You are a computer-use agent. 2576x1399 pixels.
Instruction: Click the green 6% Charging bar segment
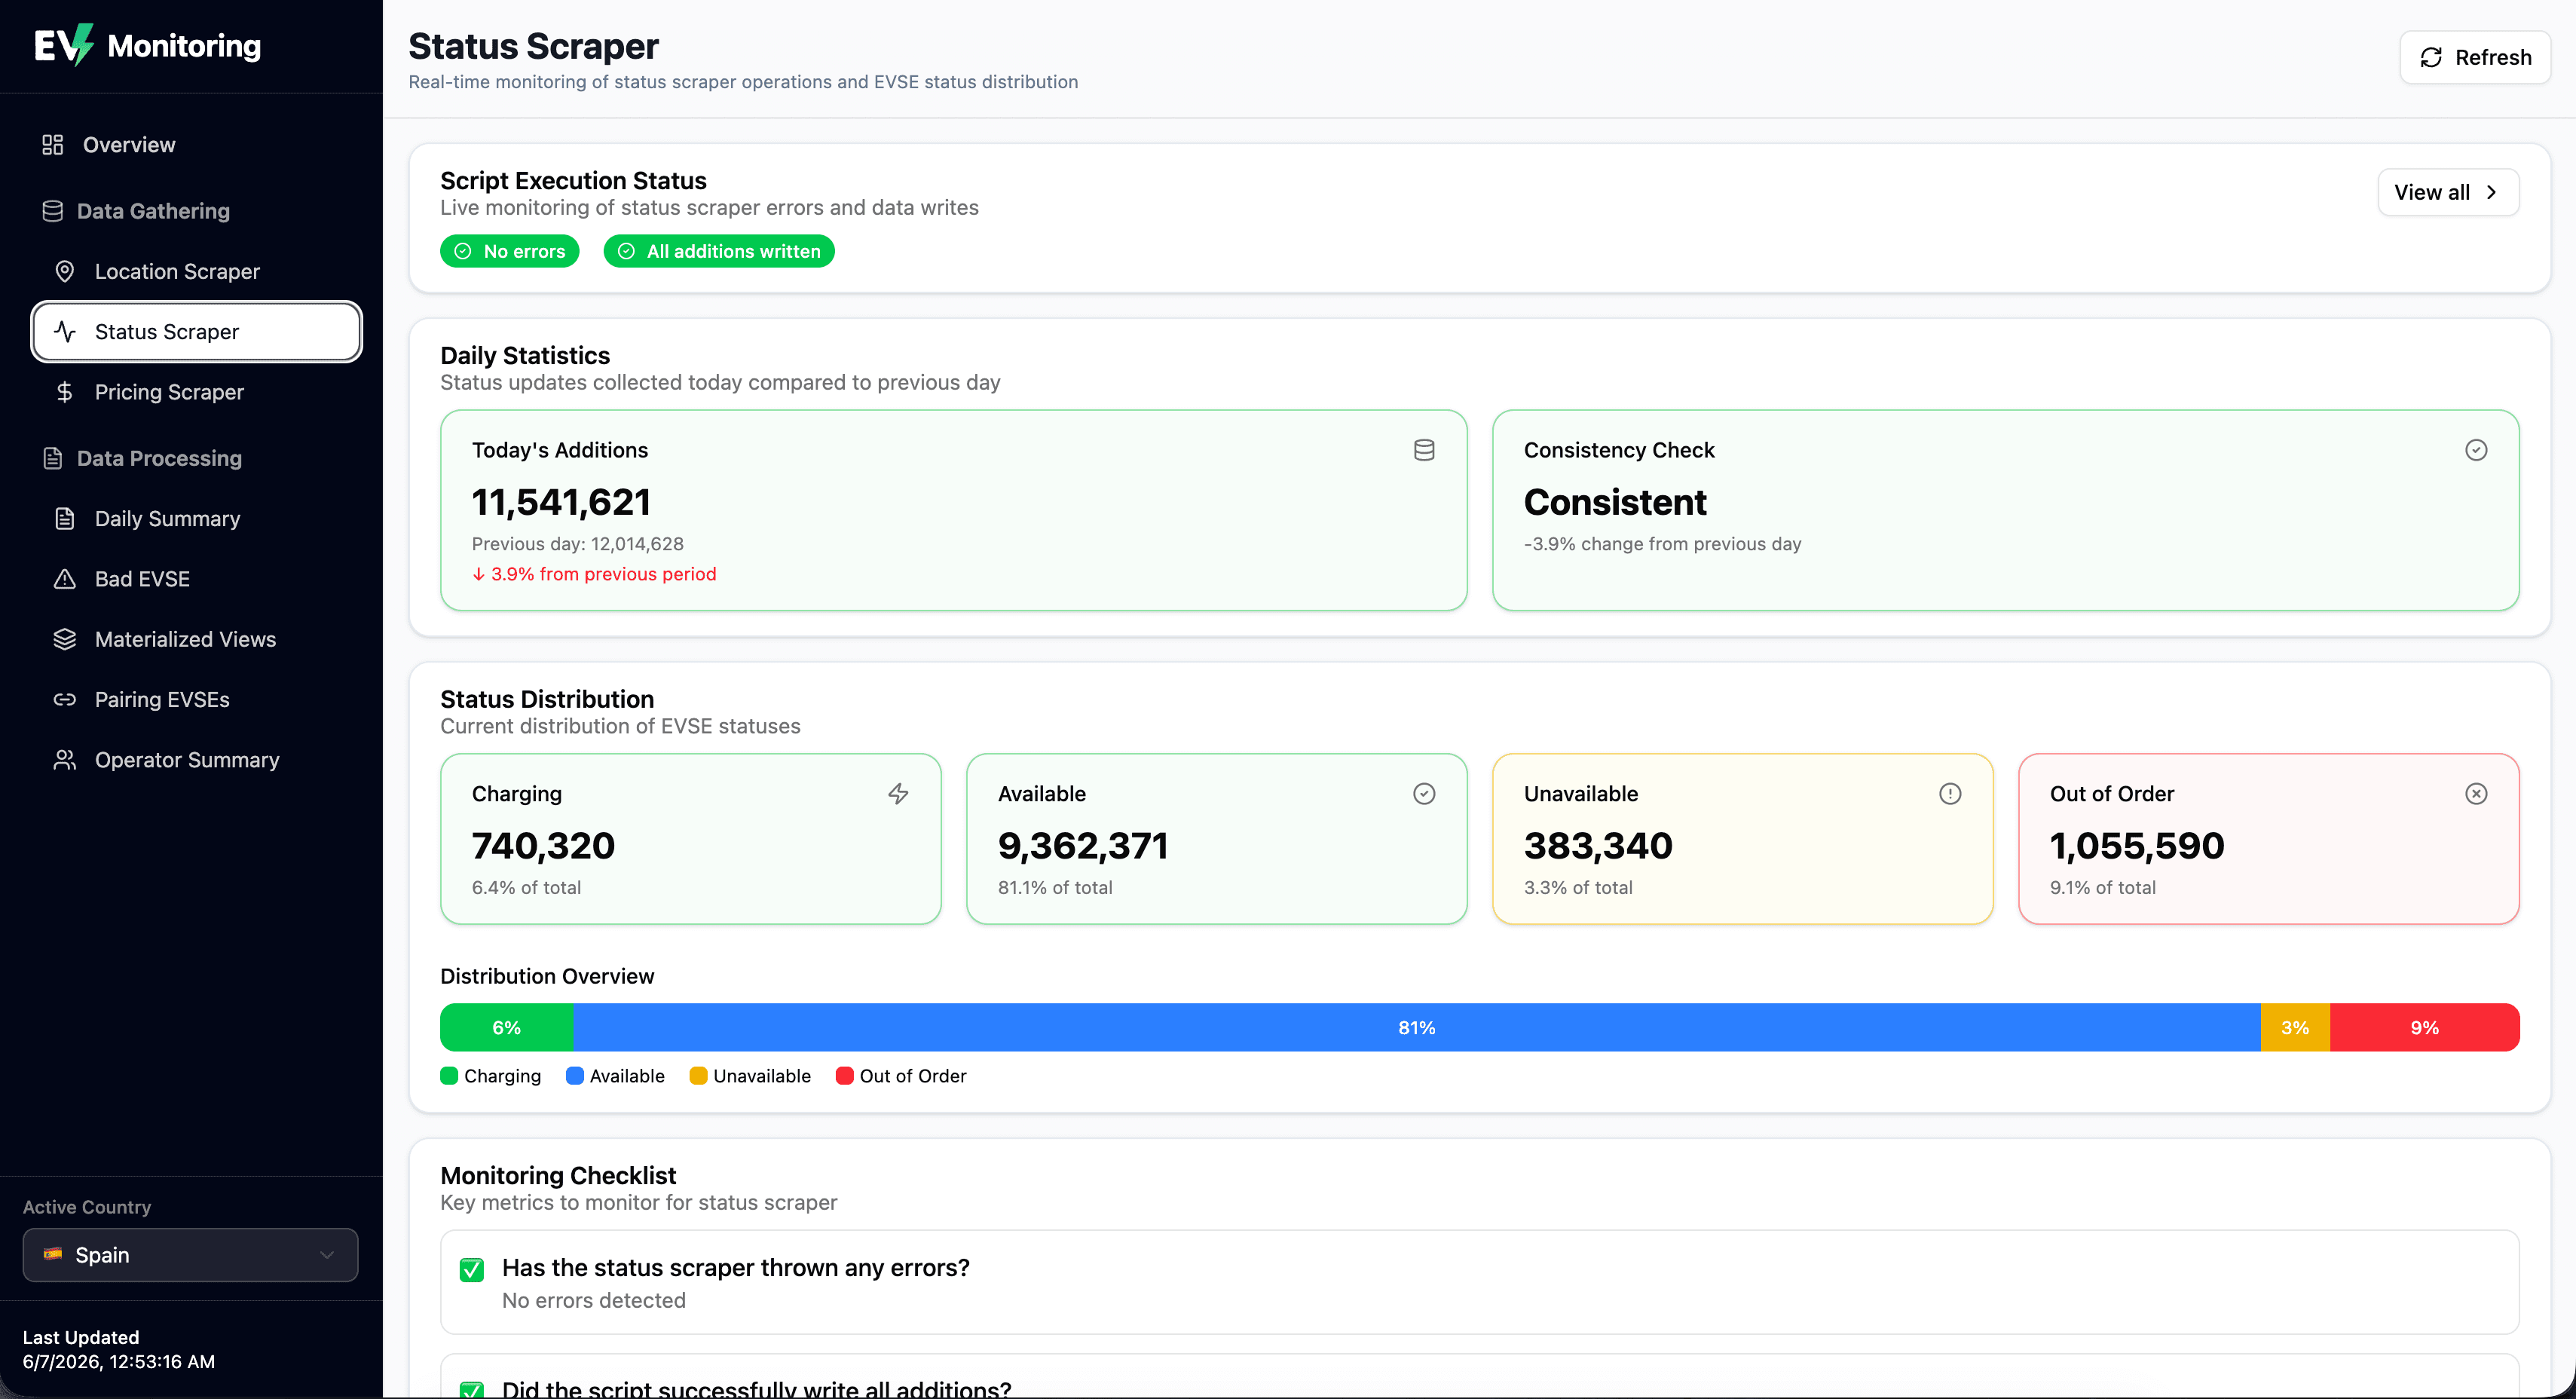click(506, 1027)
